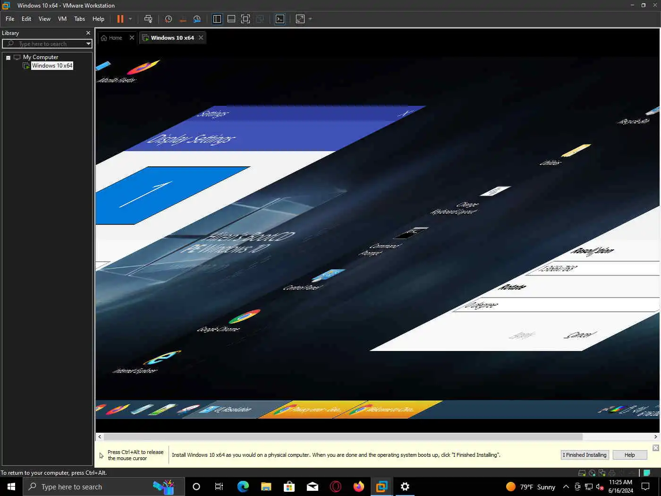
Task: Open the View menu
Action: click(44, 19)
